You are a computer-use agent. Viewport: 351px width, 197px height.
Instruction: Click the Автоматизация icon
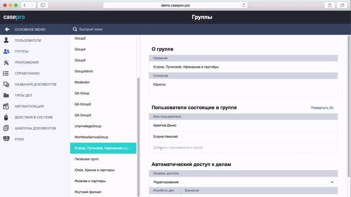point(6,106)
